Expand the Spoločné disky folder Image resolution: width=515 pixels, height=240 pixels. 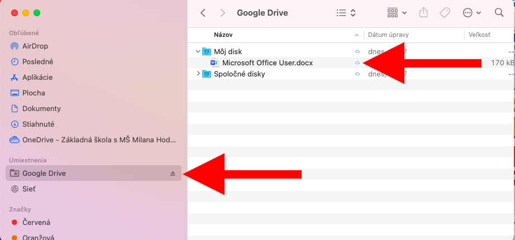(x=198, y=74)
